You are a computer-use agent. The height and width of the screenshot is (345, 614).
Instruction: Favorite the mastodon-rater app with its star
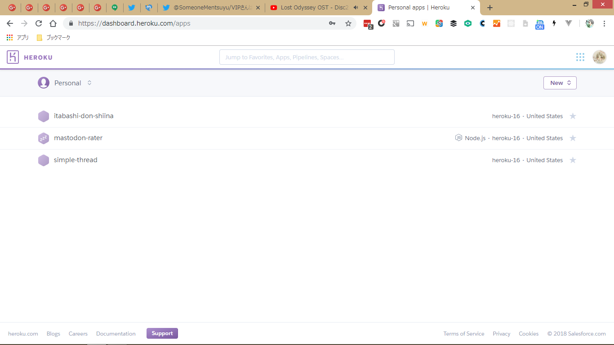(573, 138)
